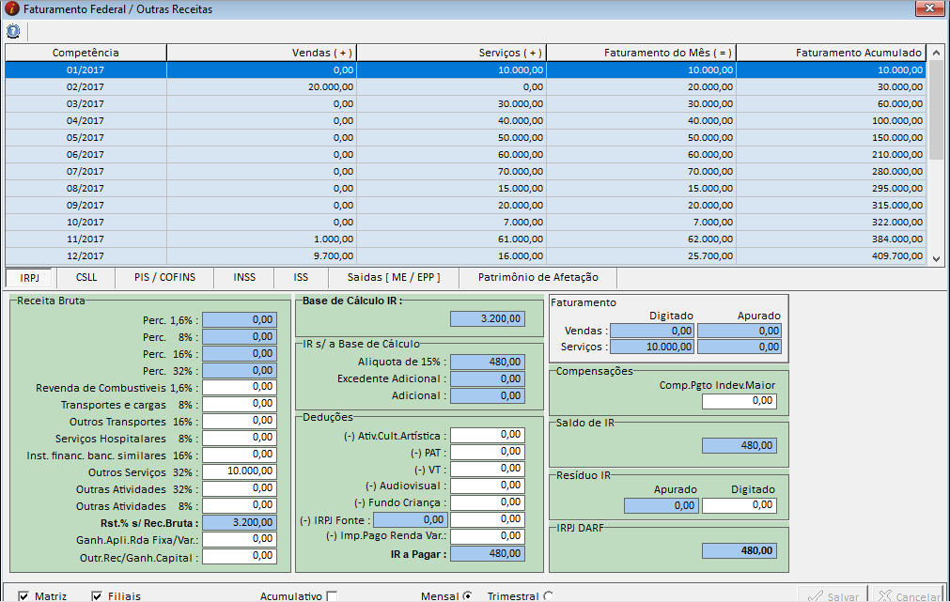Click the Faturamento Acumulado column header
The image size is (950, 602).
(832, 53)
